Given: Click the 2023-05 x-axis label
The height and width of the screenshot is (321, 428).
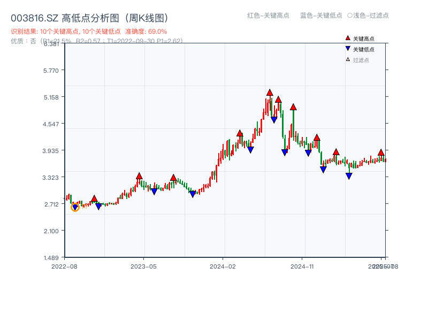Looking at the screenshot, I should click(x=143, y=266).
